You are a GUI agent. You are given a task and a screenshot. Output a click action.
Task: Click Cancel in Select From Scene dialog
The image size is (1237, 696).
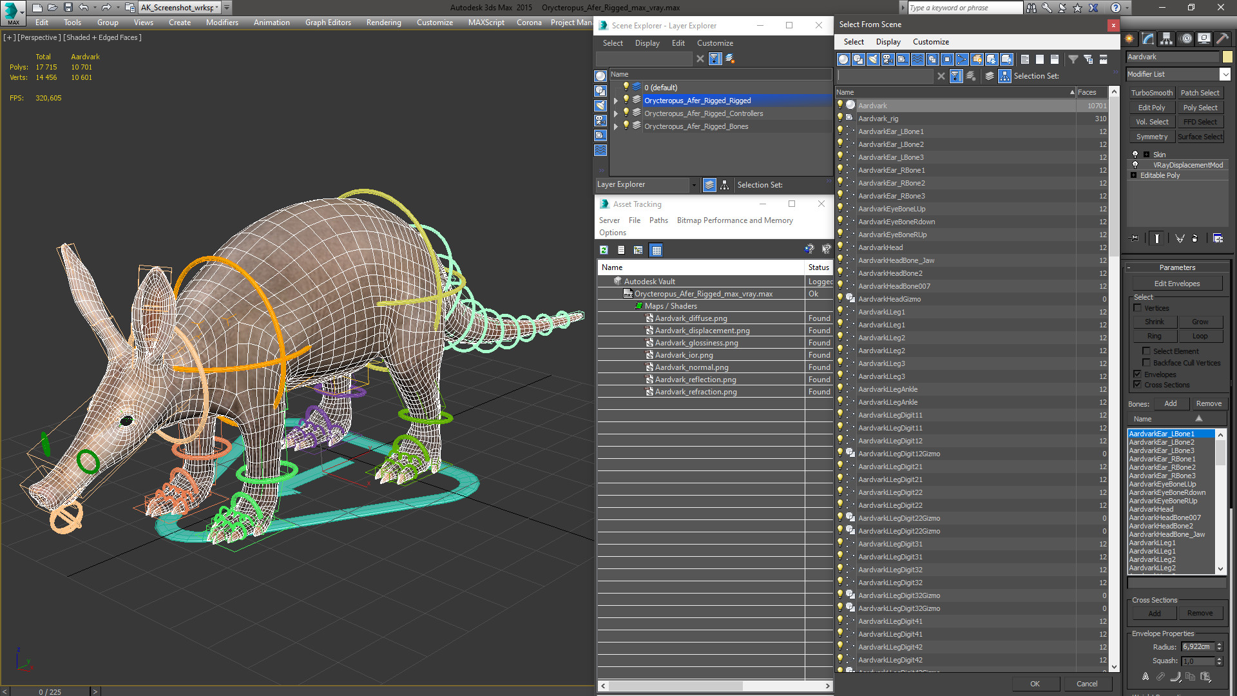pos(1087,684)
